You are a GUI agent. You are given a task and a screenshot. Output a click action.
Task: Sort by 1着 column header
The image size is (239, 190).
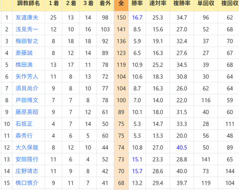tap(54, 3)
